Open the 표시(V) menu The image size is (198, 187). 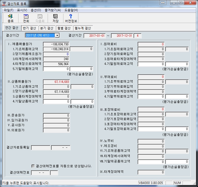point(22,10)
